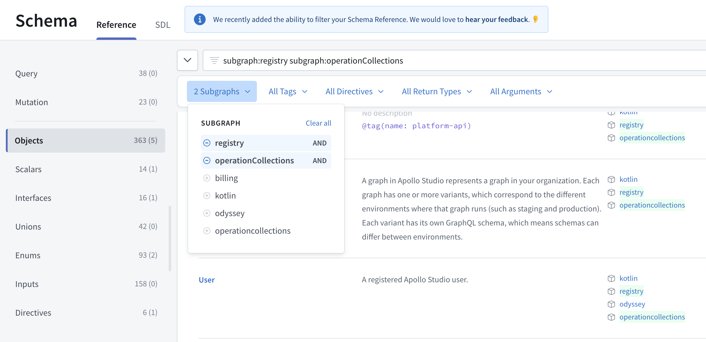Open registry link in graph description row
The image size is (706, 342).
[x=631, y=192]
